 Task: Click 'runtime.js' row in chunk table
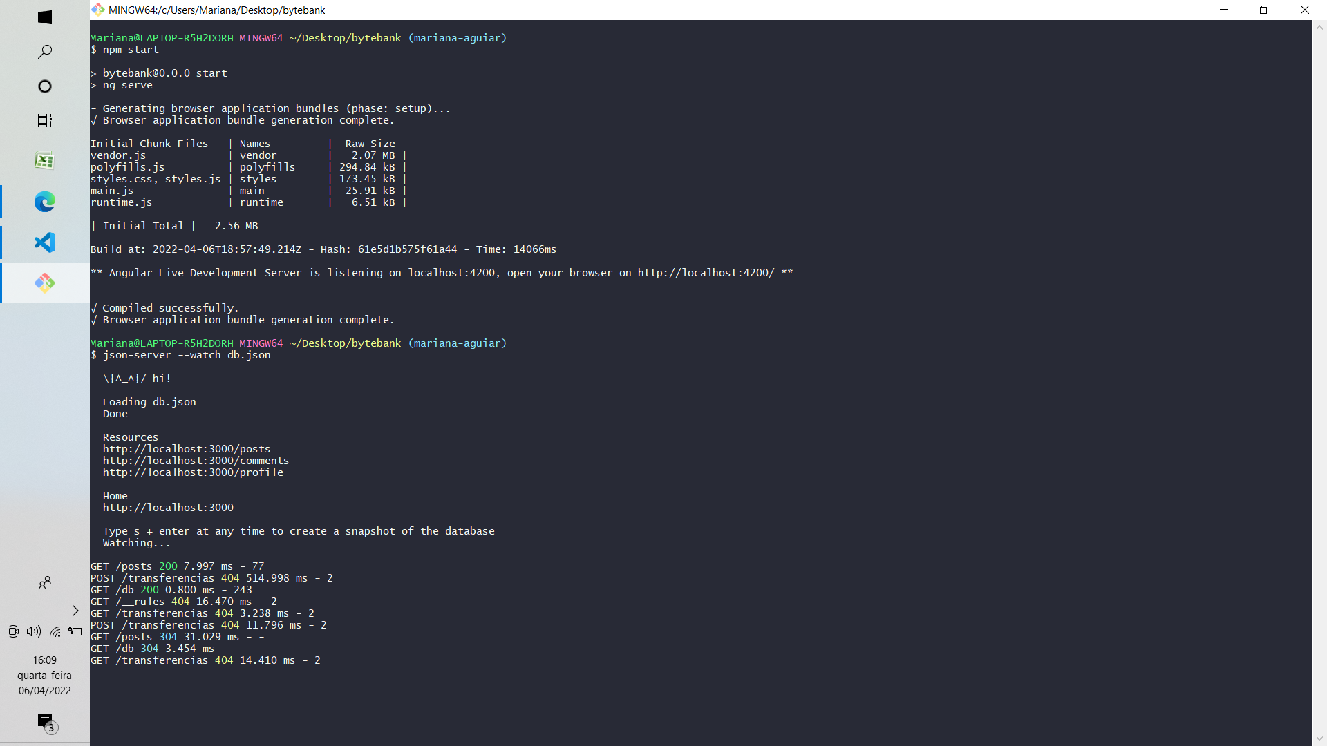pos(248,202)
